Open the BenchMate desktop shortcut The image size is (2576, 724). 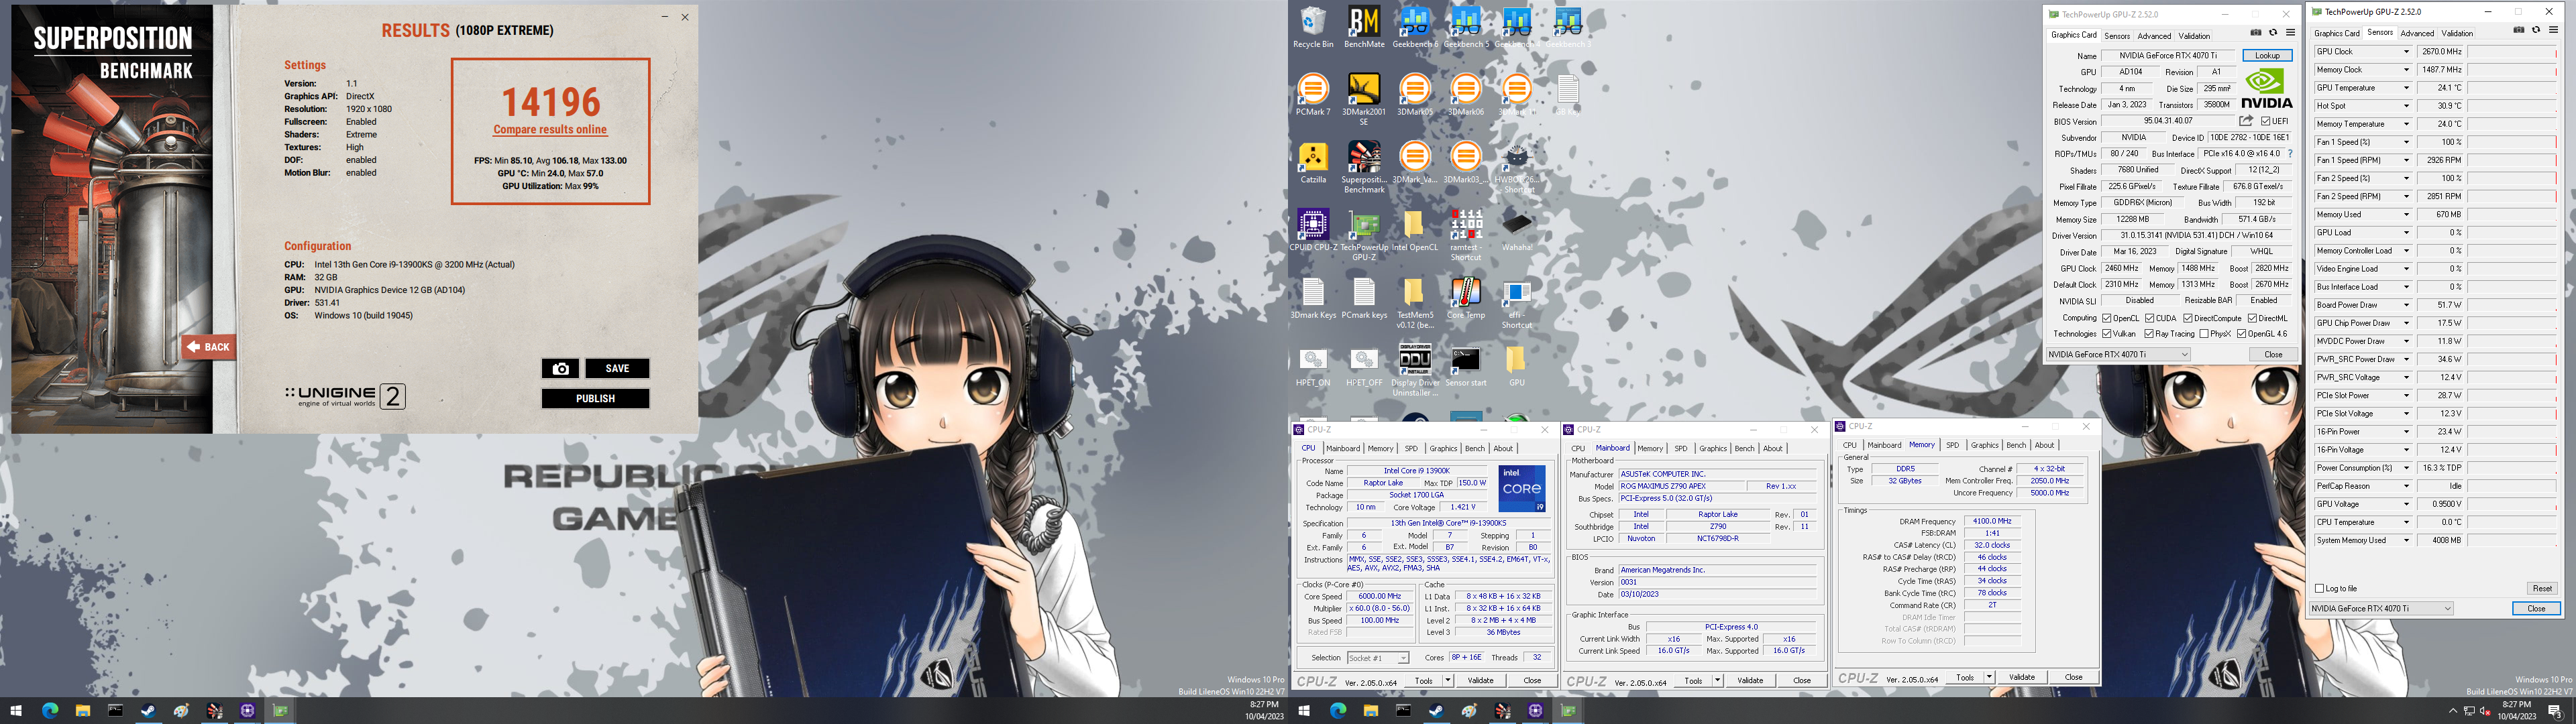1364,27
